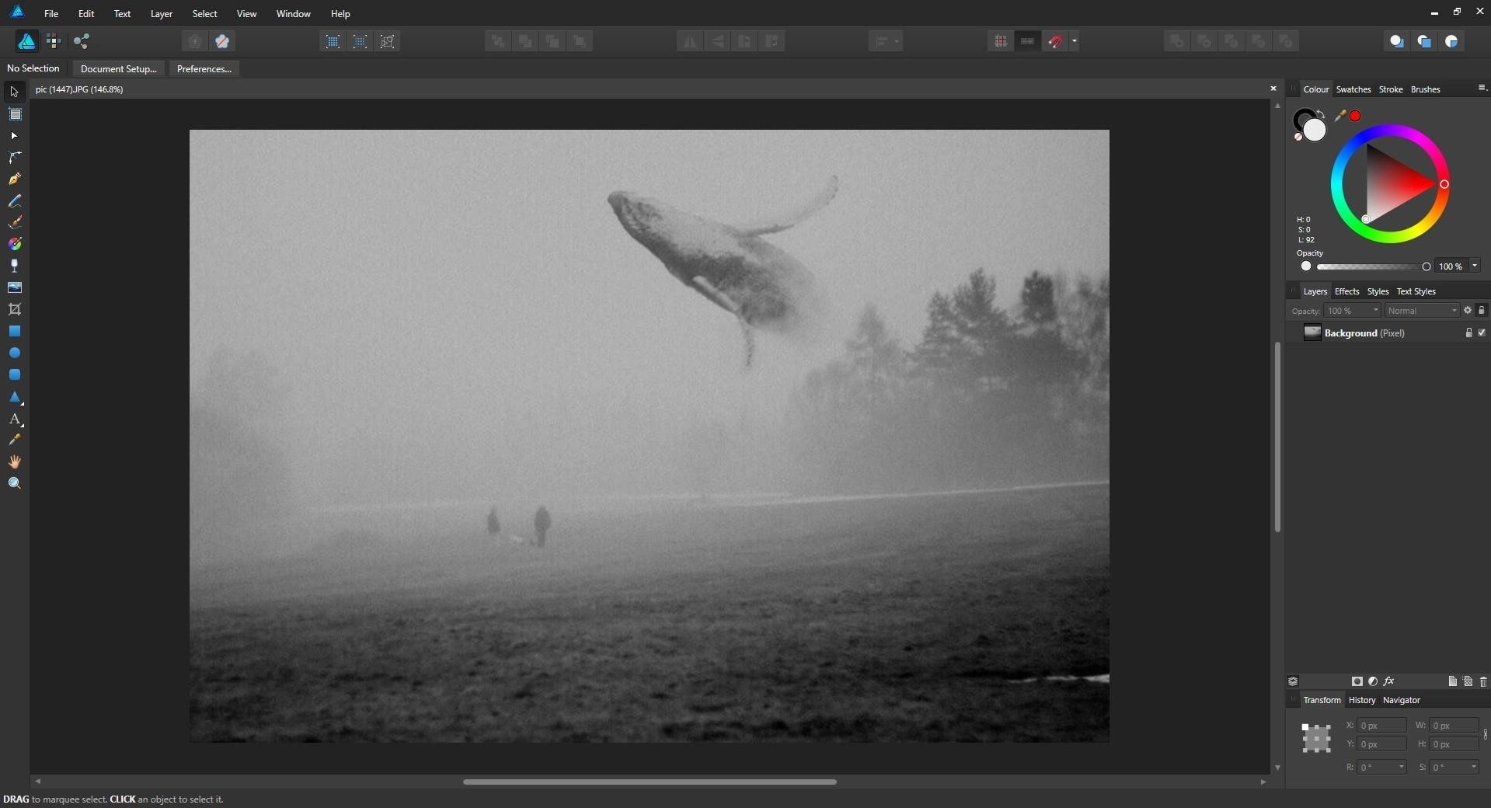Close the pic (1447).JPG document tab
This screenshot has height=808, width=1491.
(x=1273, y=89)
